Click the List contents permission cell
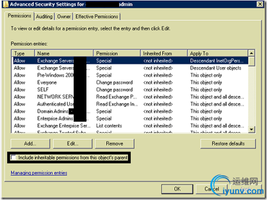 click(x=109, y=126)
